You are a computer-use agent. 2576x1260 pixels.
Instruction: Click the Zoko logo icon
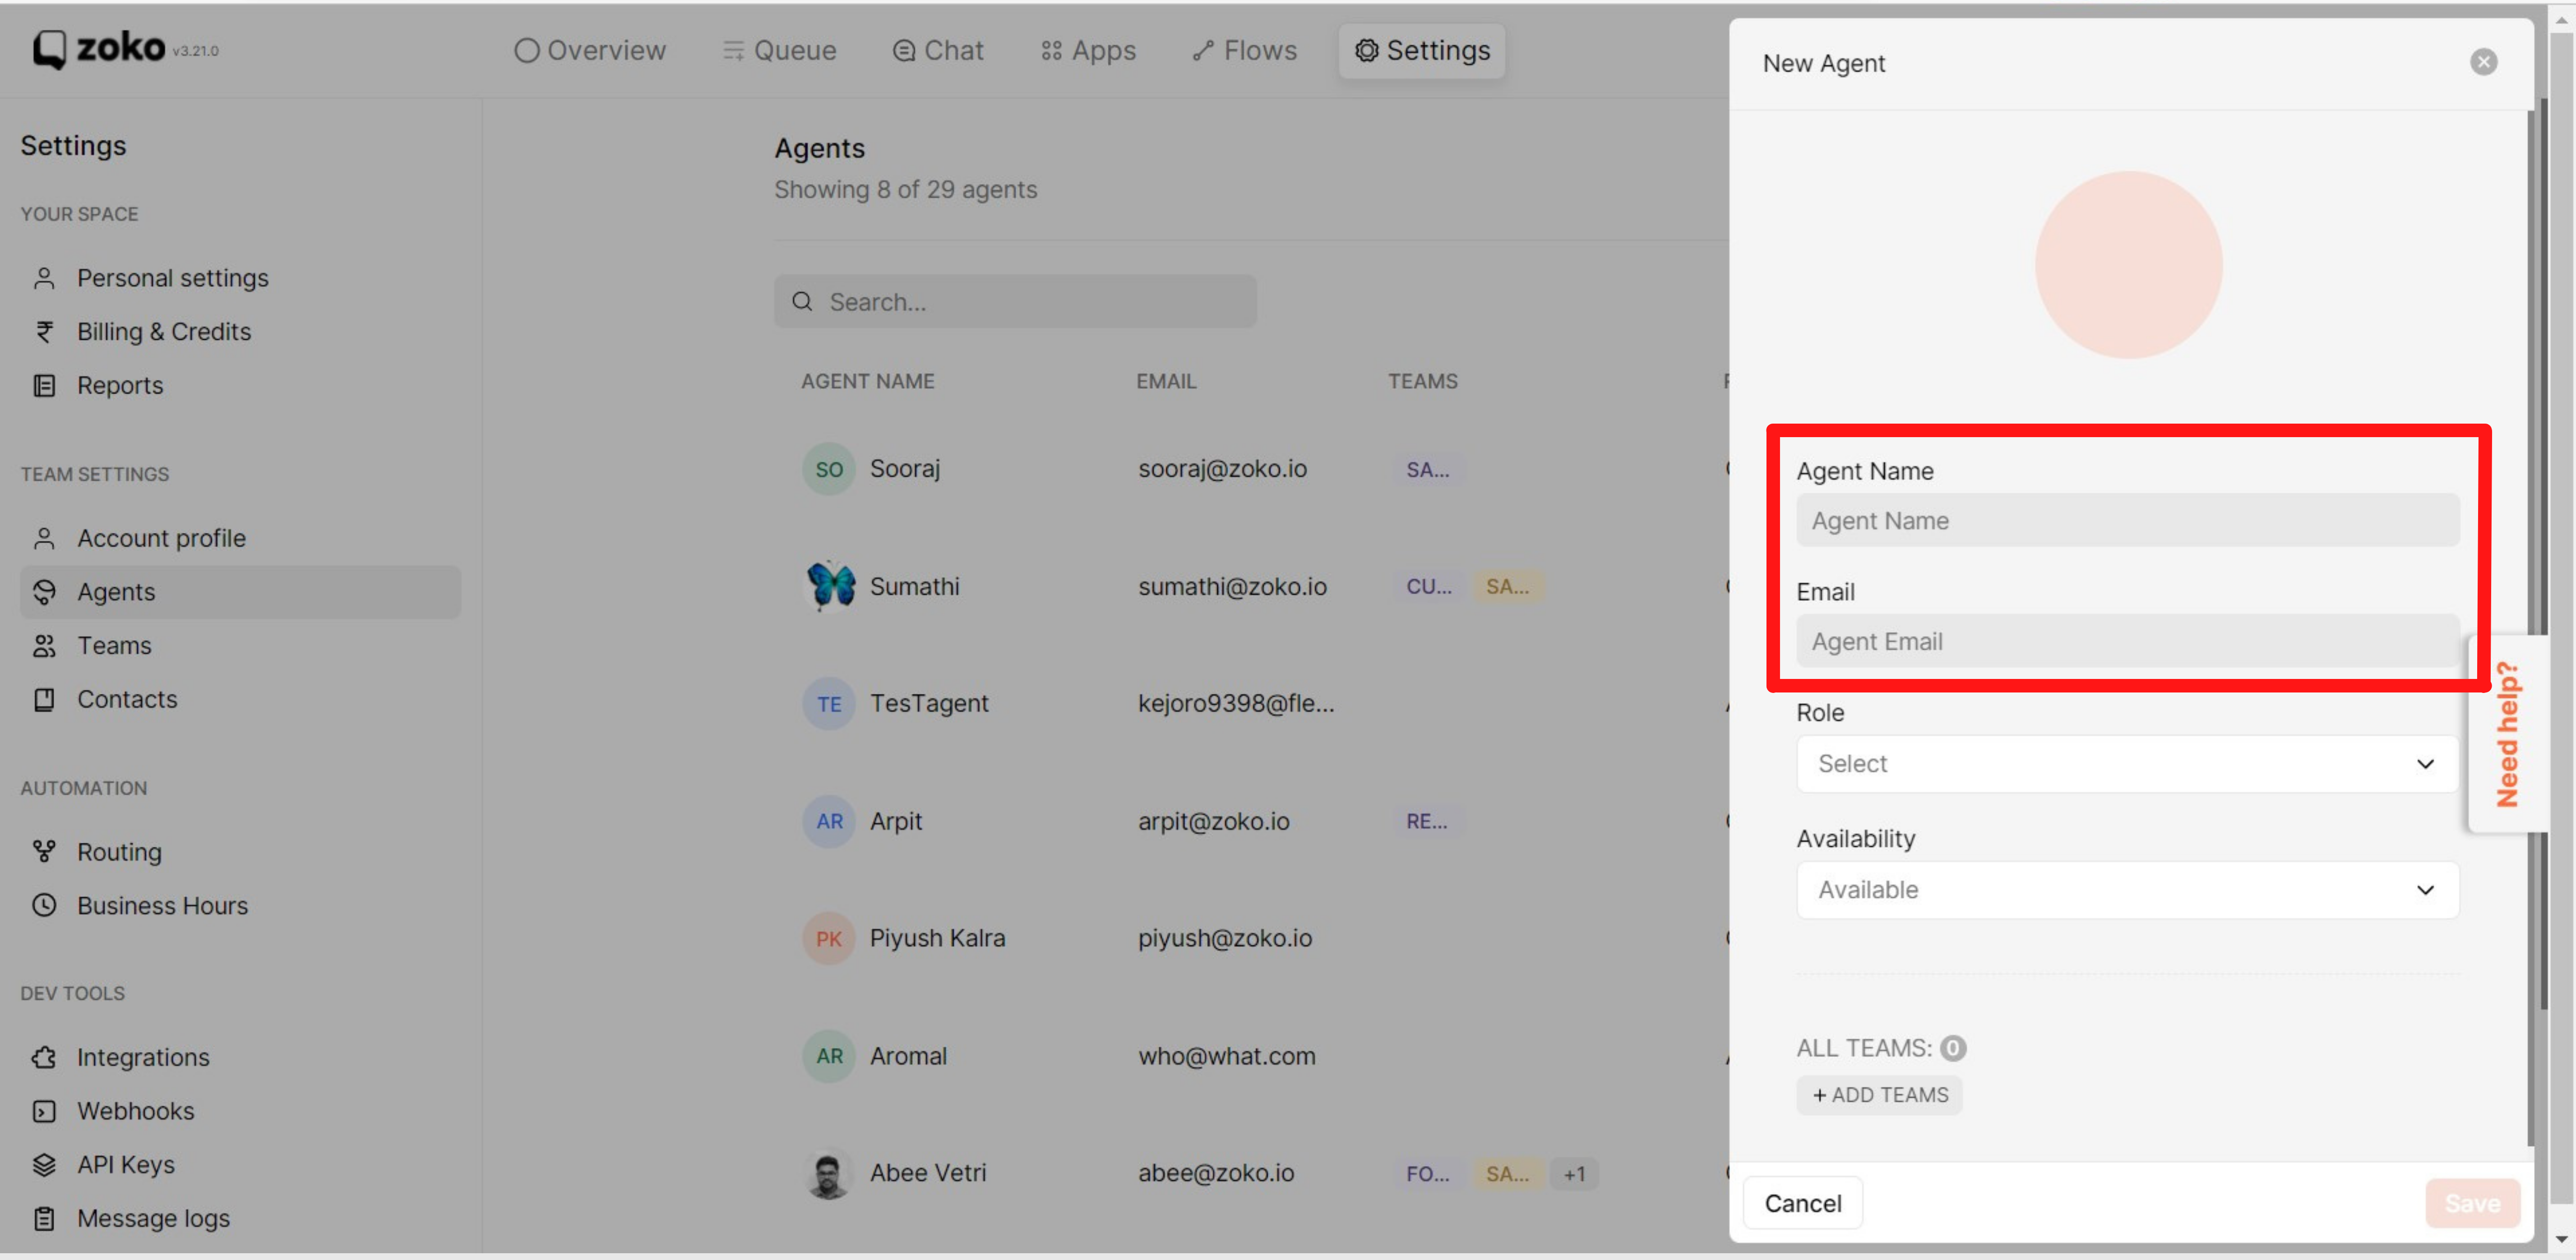pos(50,49)
